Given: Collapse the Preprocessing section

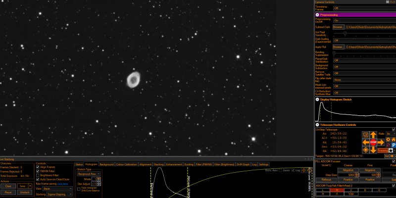Looking at the screenshot, I should [x=317, y=15].
